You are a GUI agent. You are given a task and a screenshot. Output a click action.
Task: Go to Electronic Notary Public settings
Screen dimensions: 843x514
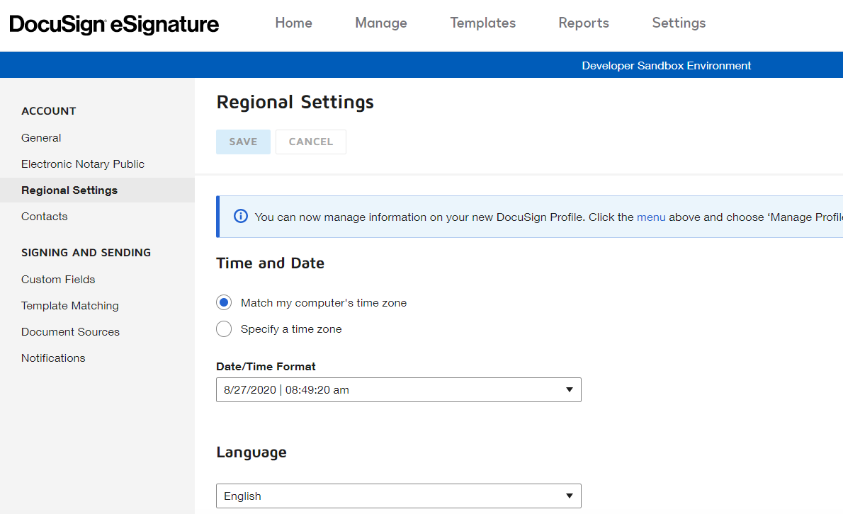click(83, 164)
